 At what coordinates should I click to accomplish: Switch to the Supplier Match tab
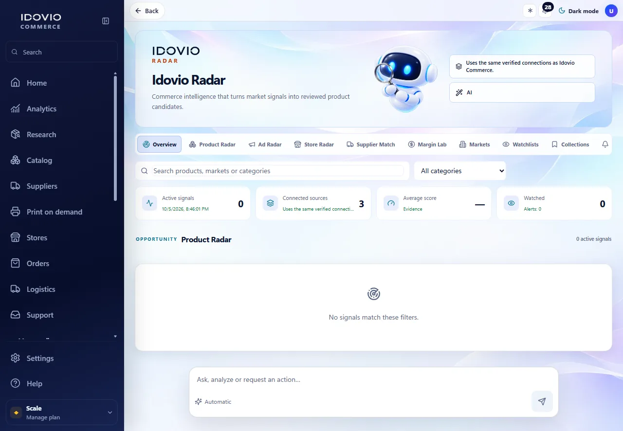tap(371, 144)
